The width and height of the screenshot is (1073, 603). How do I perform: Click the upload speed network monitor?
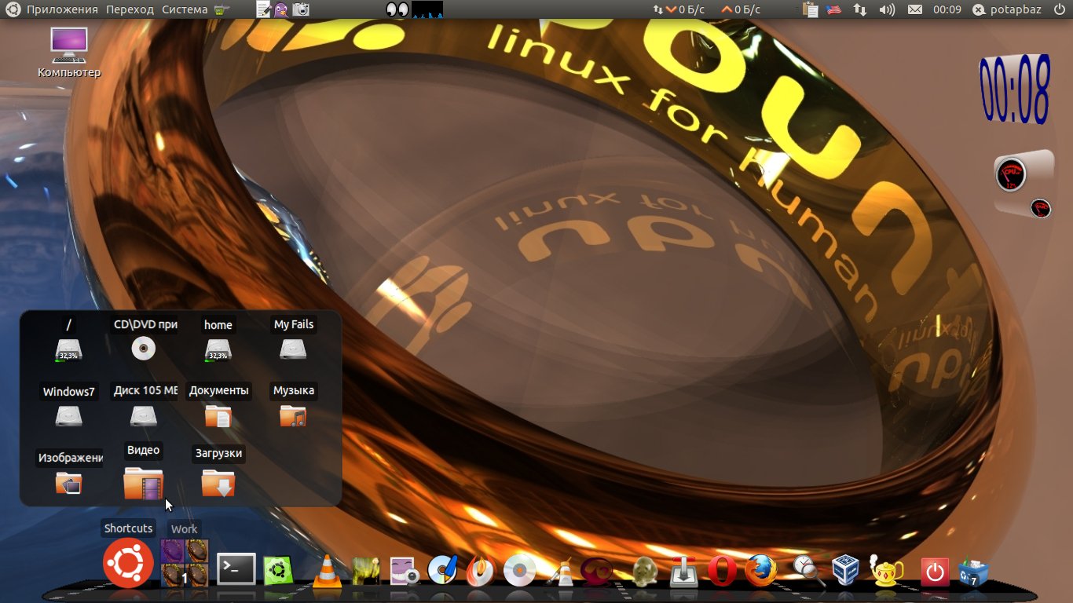point(742,9)
